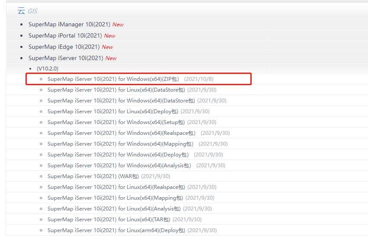368x236 pixels.
Task: Download iServer for Linux(x64)(DataStore包)
Action: [116, 90]
